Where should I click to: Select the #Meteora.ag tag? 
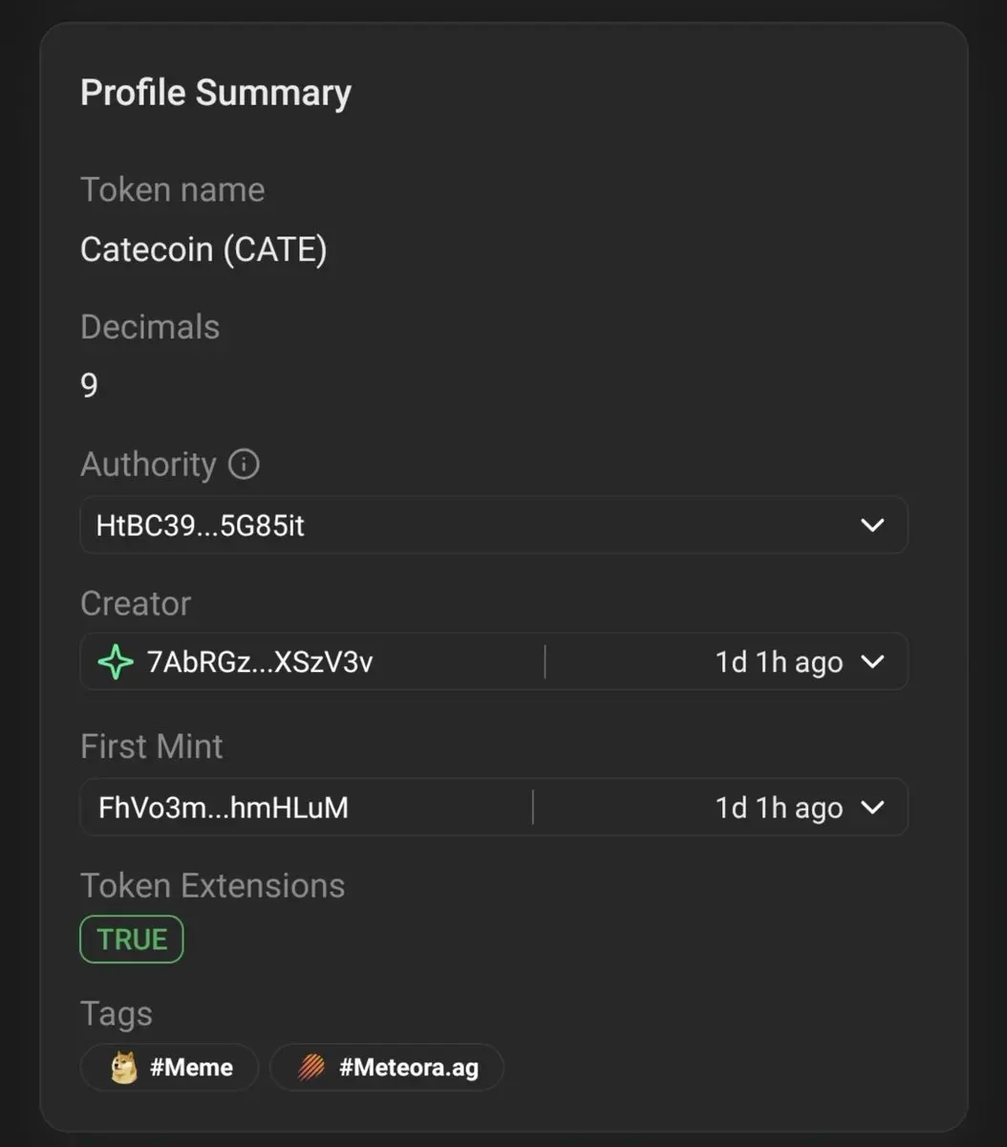coord(387,1068)
